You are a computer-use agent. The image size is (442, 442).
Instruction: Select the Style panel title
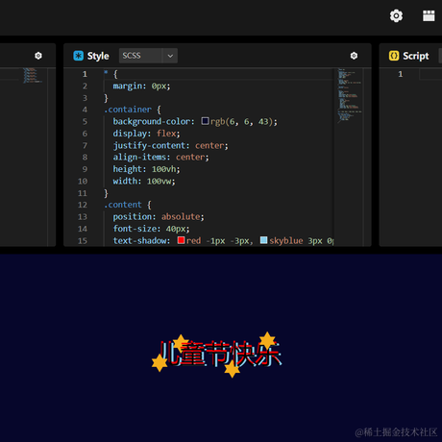tap(98, 56)
